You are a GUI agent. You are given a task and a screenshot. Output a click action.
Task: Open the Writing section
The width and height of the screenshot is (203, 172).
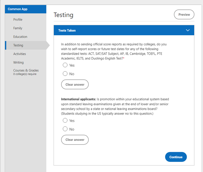click(x=19, y=62)
